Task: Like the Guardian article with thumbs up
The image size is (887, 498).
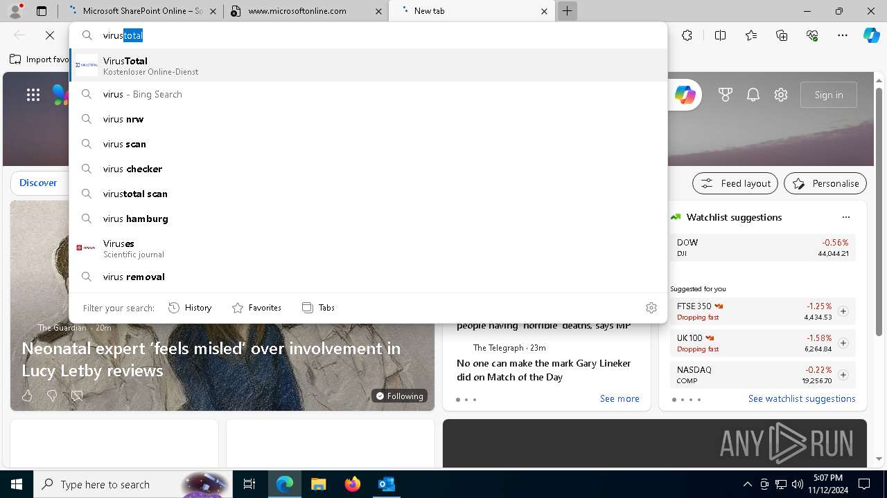Action: [x=27, y=396]
